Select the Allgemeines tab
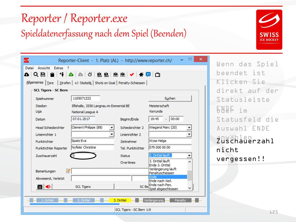This screenshot has height=222, width=296. (x=35, y=82)
